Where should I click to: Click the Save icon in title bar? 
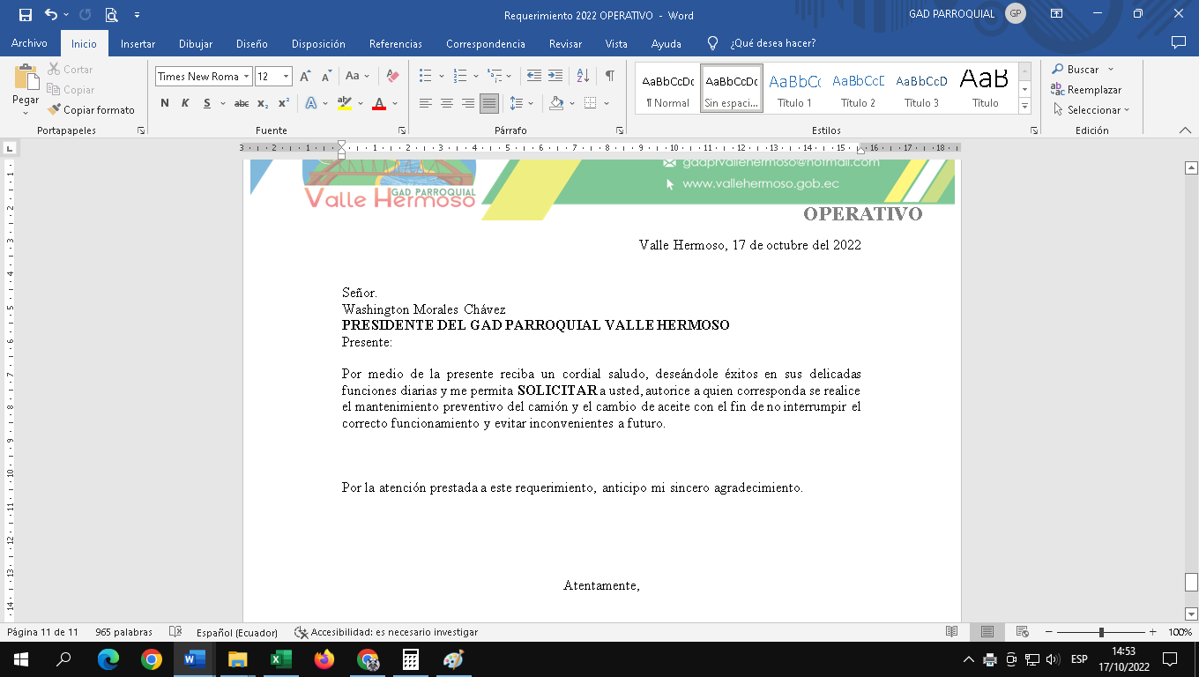25,15
